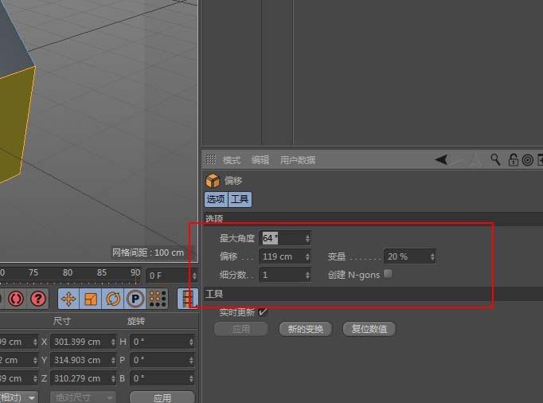Click frame 85 on the timeline ruler
The width and height of the screenshot is (543, 403).
101,272
